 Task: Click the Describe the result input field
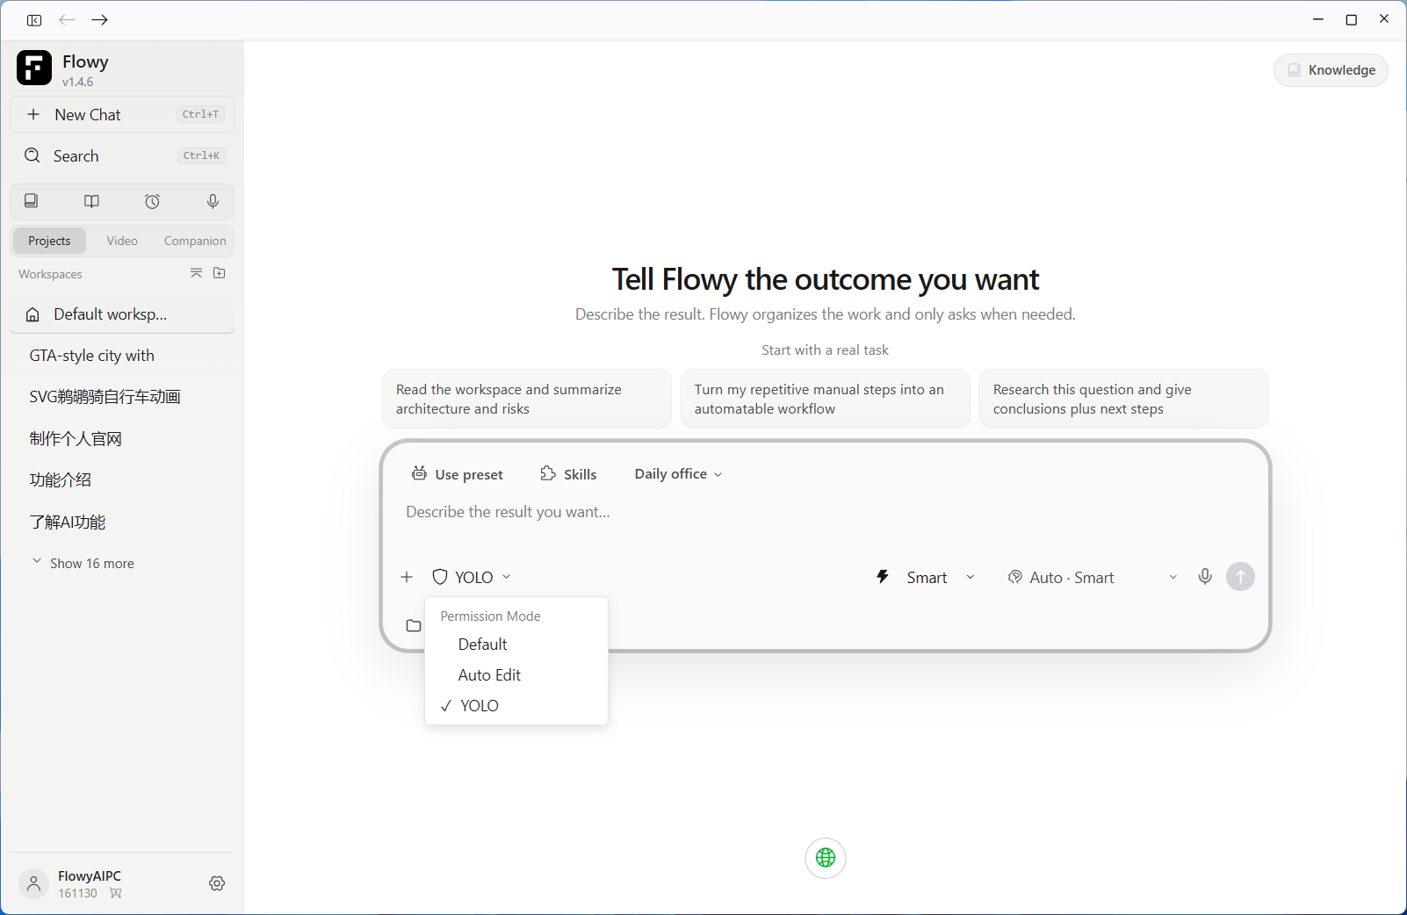tap(826, 512)
